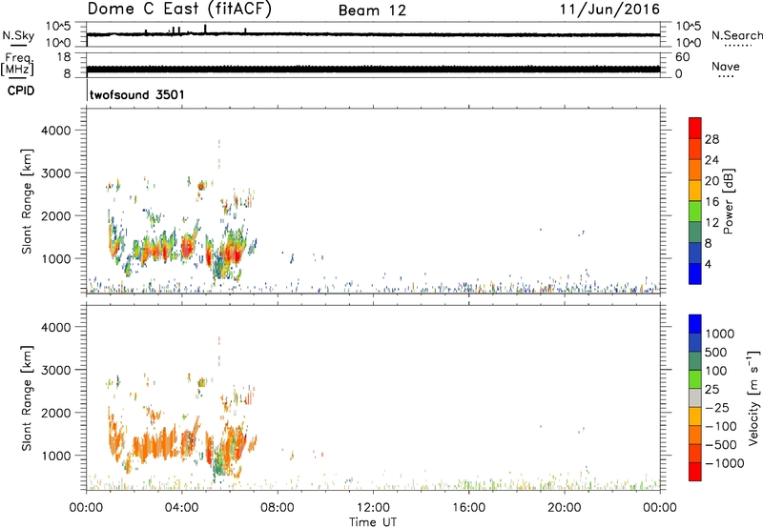Click the 'Freq. [MHz]' axis label

pyautogui.click(x=18, y=65)
